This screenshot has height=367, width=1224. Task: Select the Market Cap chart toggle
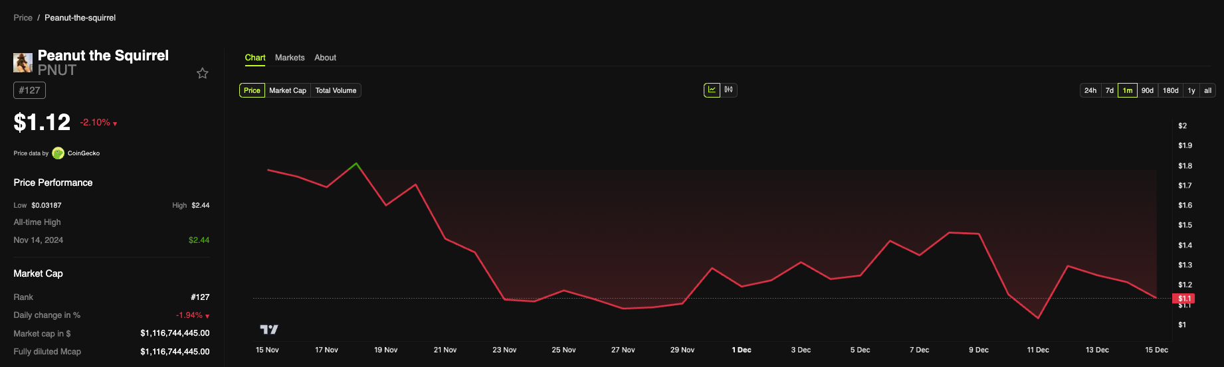(x=288, y=90)
